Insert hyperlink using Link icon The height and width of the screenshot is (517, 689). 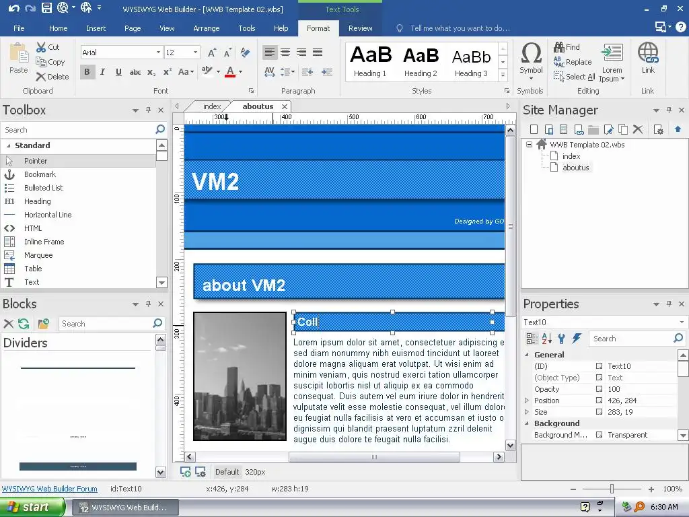pyautogui.click(x=648, y=58)
